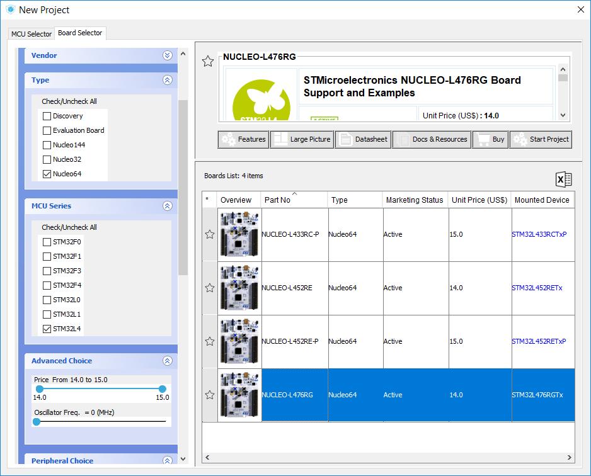This screenshot has height=476, width=591.
Task: Star the NUCLEO-L433RC-P row
Action: click(210, 234)
